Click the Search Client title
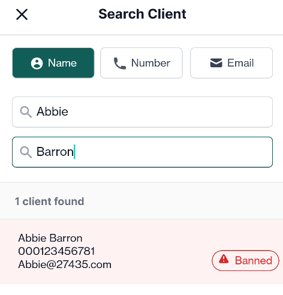Screen dimensions: 283x295 coord(142,14)
